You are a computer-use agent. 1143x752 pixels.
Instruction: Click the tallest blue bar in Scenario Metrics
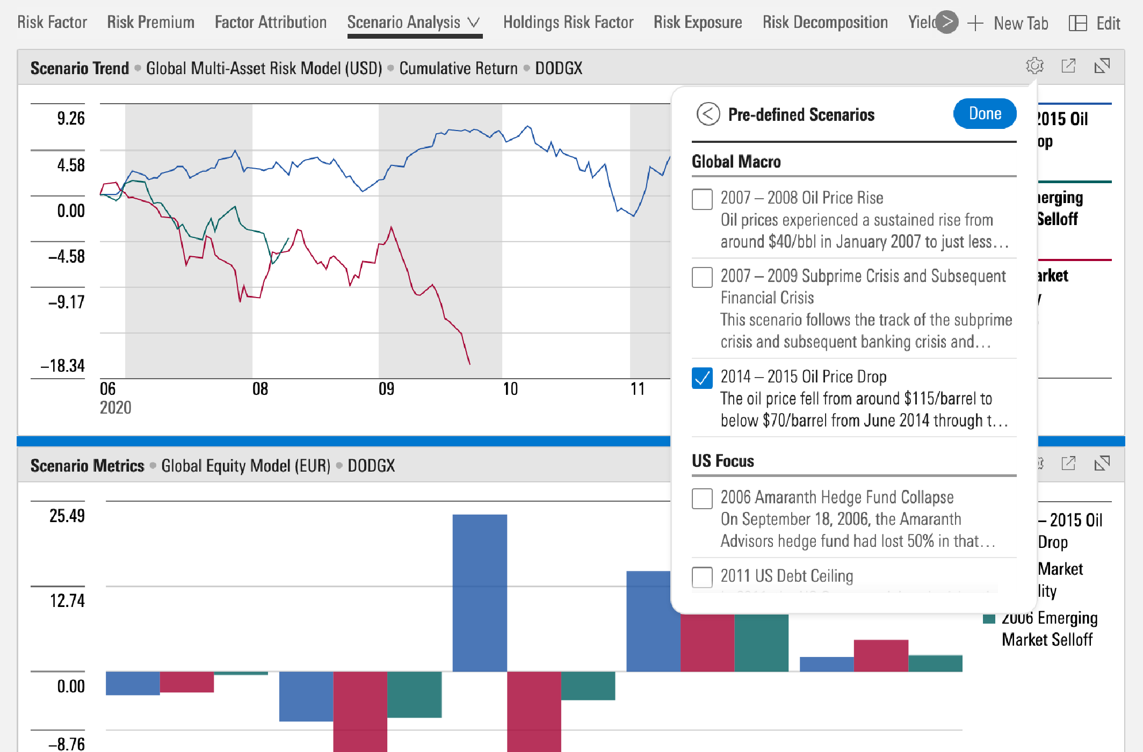[479, 592]
